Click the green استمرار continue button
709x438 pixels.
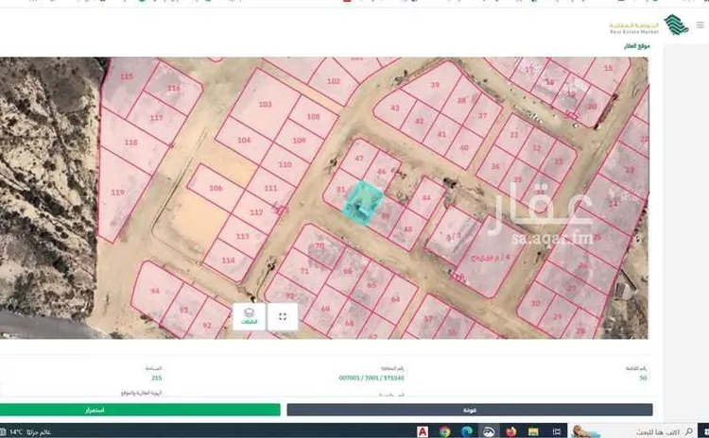pos(140,410)
